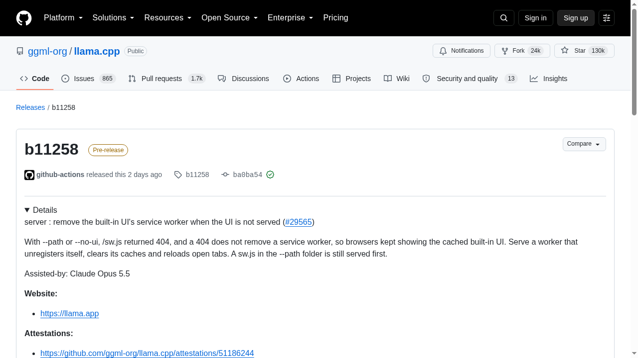Open pull request #29565 link
638x358 pixels.
click(299, 222)
